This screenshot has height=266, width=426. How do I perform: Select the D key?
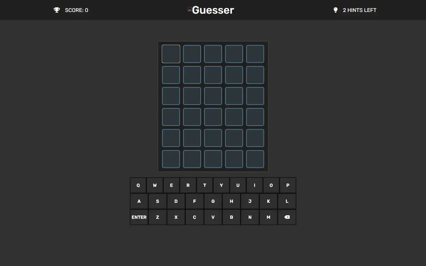tap(176, 201)
